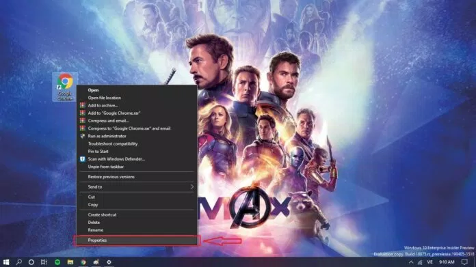Select the Google Chrome desktop shortcut
Image resolution: width=476 pixels, height=267 pixels.
click(65, 87)
